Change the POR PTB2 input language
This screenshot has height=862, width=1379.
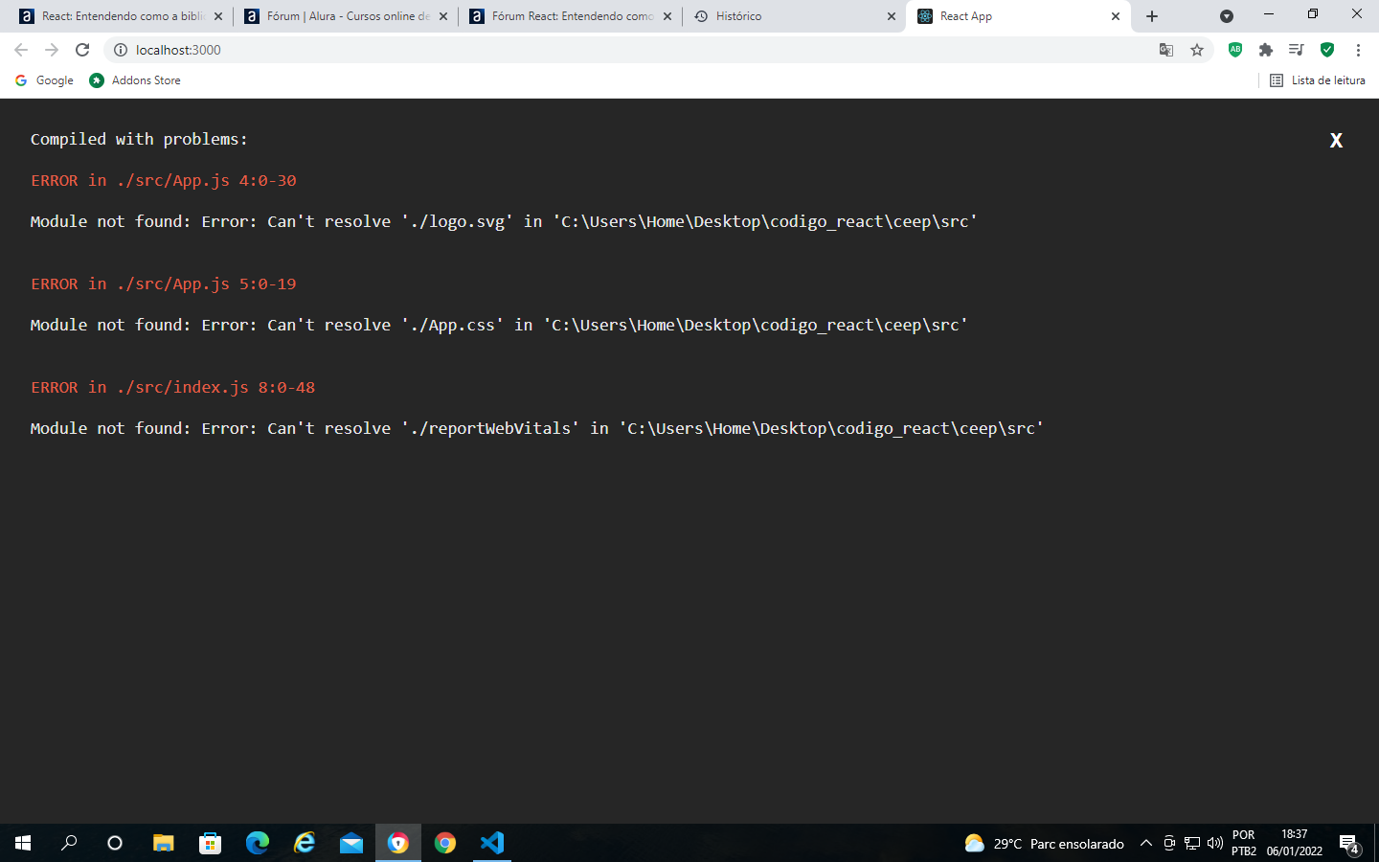coord(1244,843)
